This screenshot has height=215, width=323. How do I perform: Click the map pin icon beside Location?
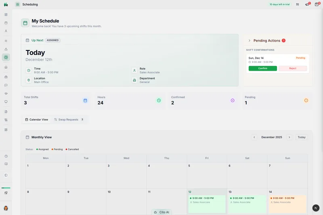[x=29, y=80]
